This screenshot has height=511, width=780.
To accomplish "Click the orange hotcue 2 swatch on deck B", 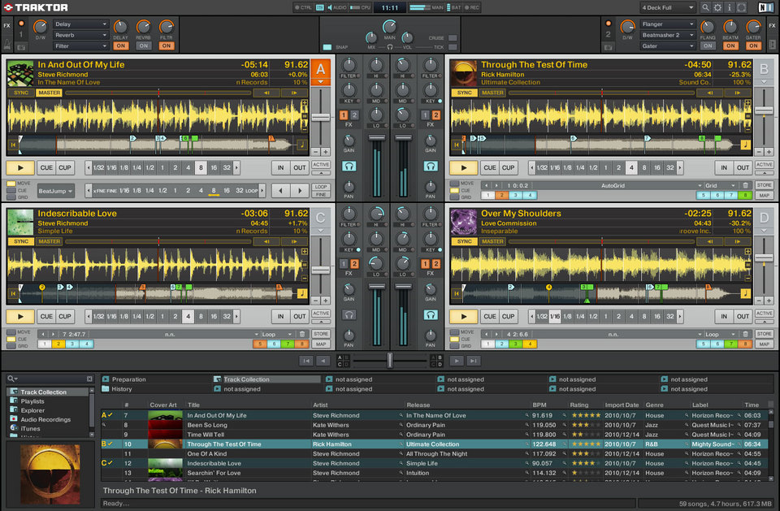I will pyautogui.click(x=501, y=196).
